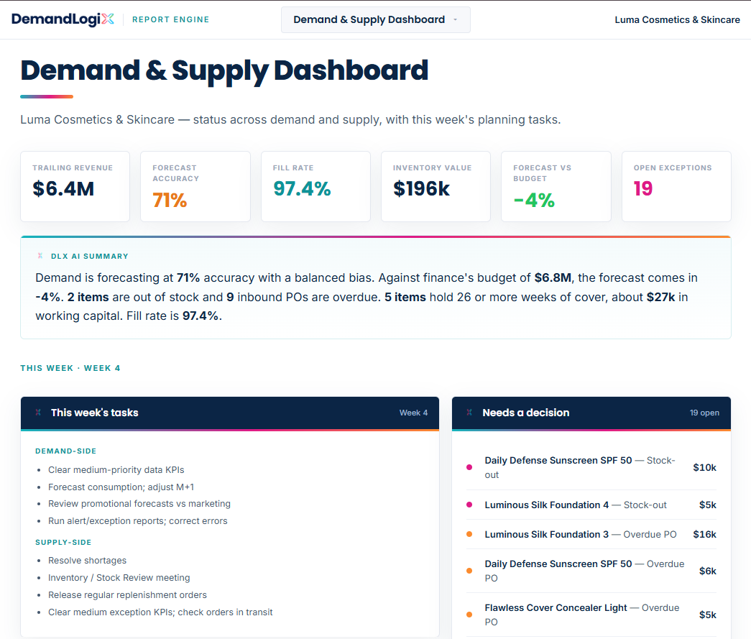Select the Forecast vs Budget -4% card
This screenshot has width=751, height=639.
[x=556, y=186]
